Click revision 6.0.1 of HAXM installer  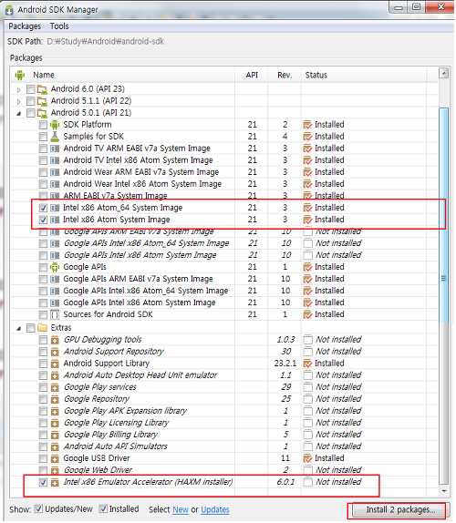tap(285, 482)
